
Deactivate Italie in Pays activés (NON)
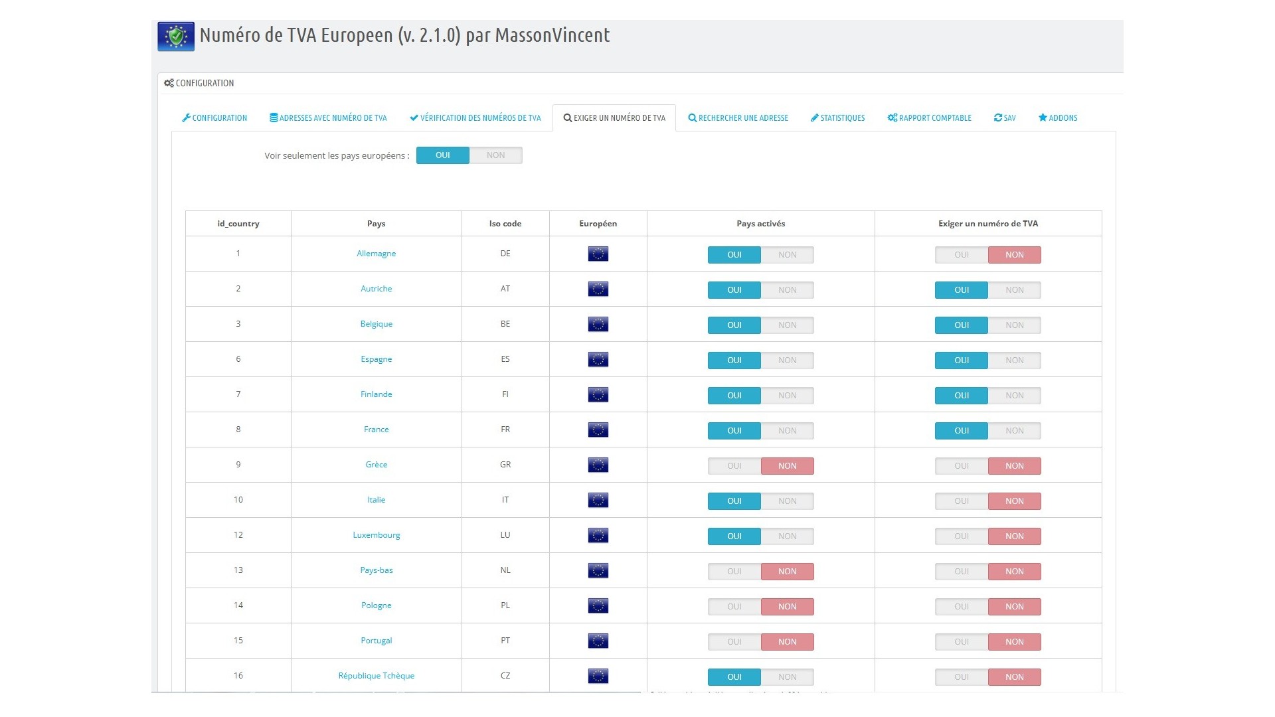tap(787, 501)
